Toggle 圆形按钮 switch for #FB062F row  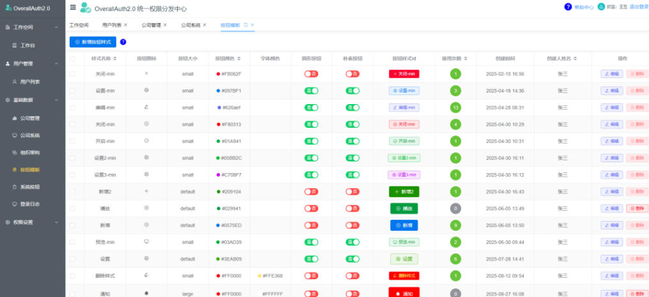tap(311, 74)
